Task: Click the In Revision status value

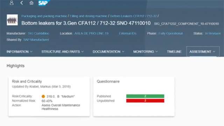Action: [x=213, y=34]
